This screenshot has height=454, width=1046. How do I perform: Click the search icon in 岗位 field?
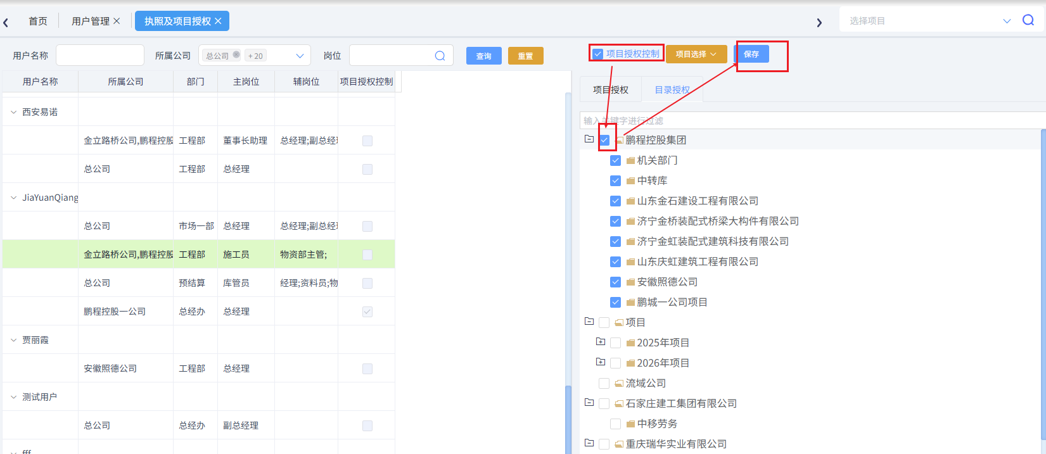pyautogui.click(x=440, y=56)
